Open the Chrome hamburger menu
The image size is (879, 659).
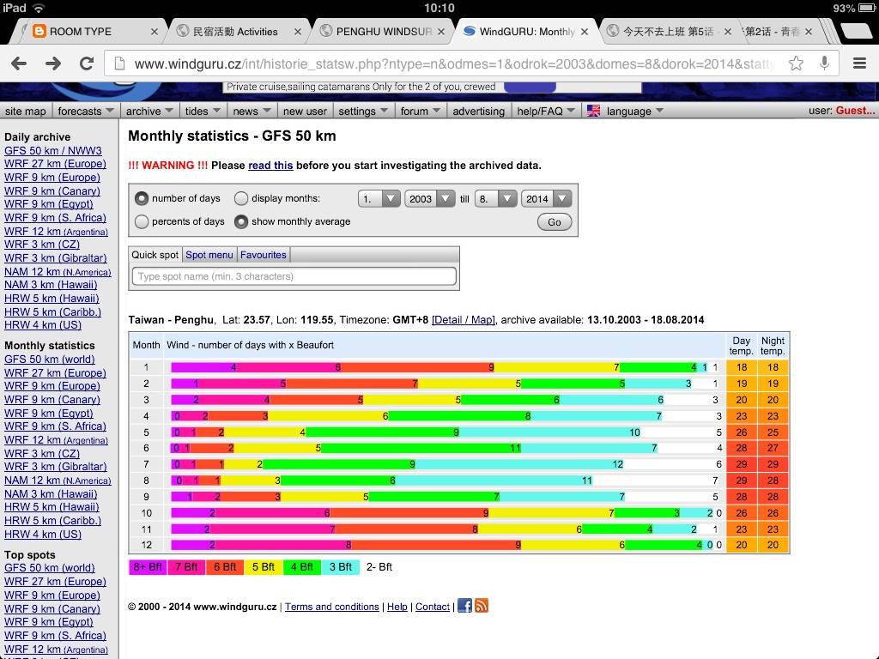pyautogui.click(x=859, y=63)
